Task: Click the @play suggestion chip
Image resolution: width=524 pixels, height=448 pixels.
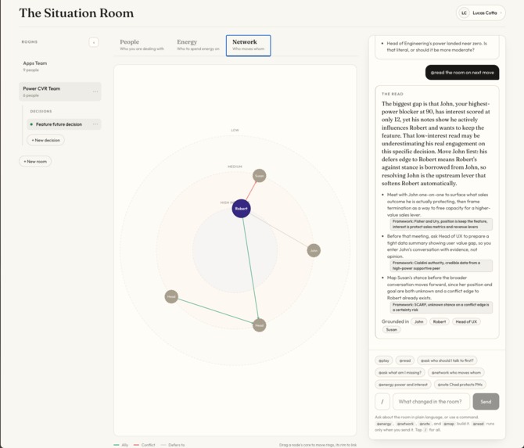Action: coord(384,360)
